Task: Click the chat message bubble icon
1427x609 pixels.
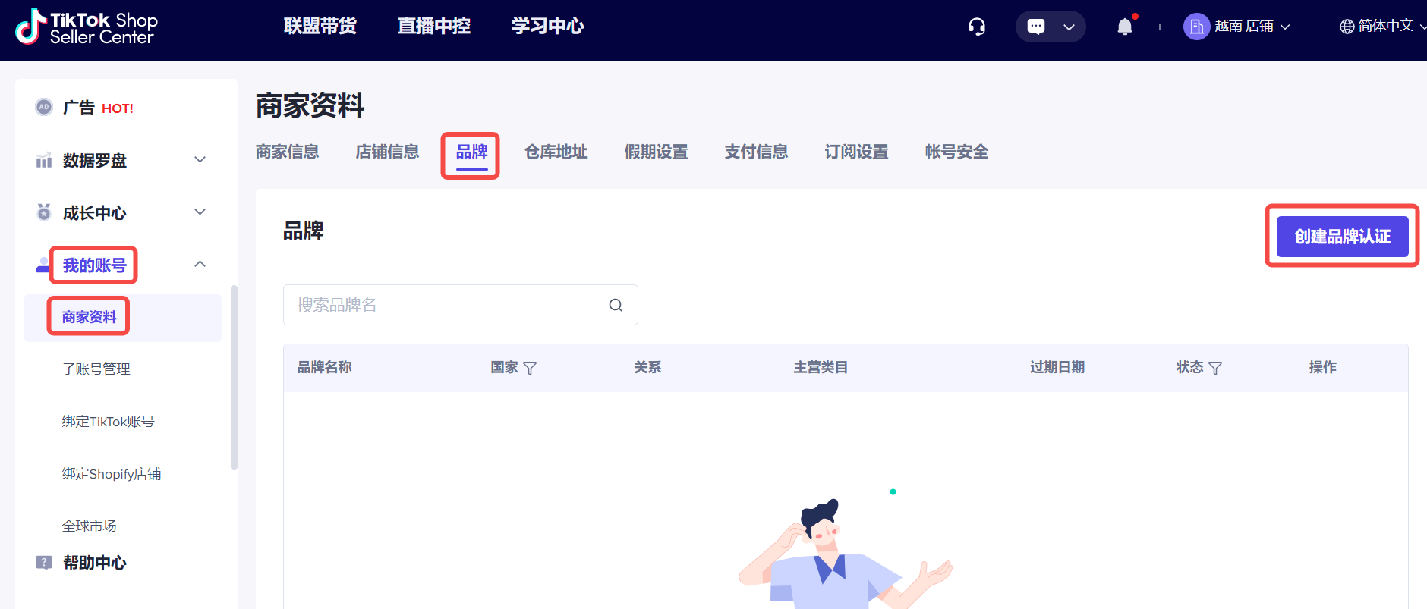Action: coord(1035,27)
